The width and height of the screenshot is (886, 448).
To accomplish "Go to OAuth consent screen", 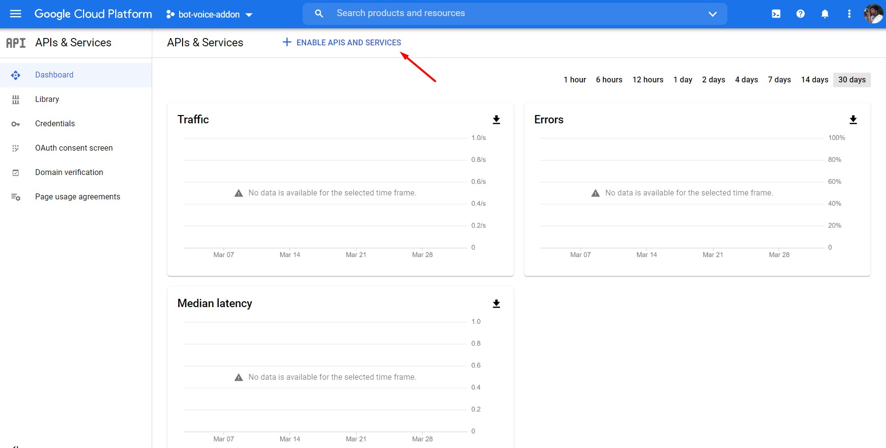I will tap(74, 148).
